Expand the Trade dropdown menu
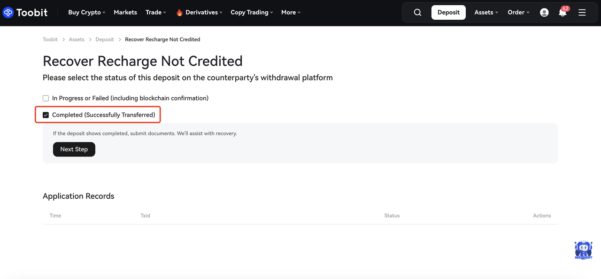Viewport: 601px width, 279px height. pos(156,13)
